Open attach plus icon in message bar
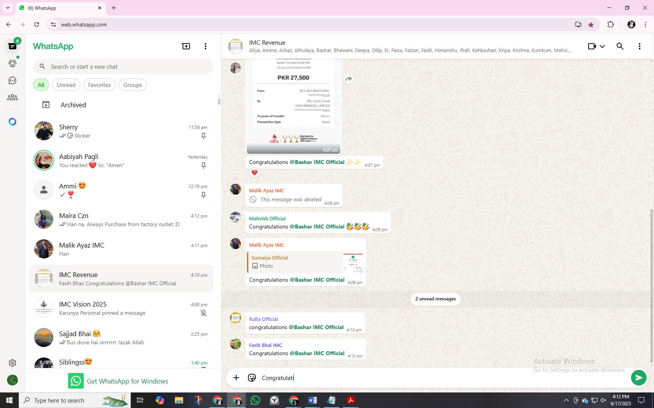 pos(236,378)
